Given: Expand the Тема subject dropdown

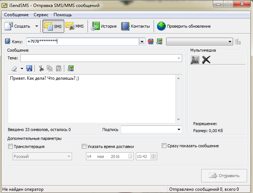Looking at the screenshot, I should [179, 58].
